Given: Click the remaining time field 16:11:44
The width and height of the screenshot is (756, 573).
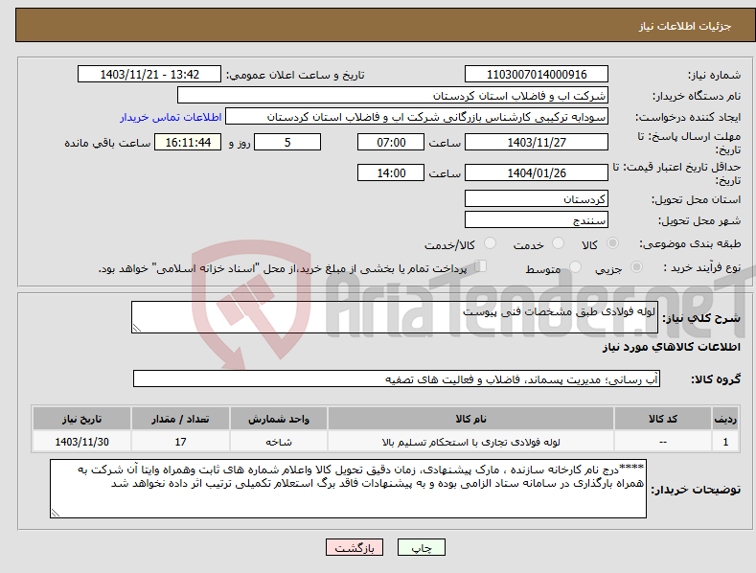Looking at the screenshot, I should tap(188, 142).
